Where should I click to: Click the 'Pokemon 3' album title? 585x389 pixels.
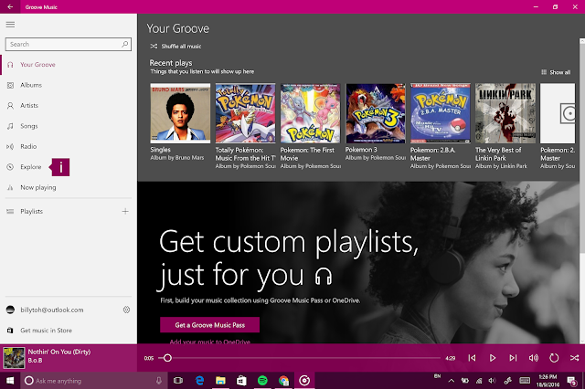click(361, 150)
